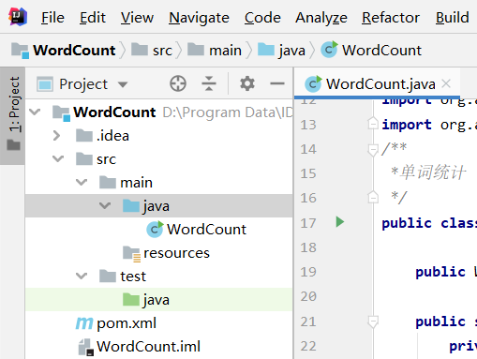Open the File menu
This screenshot has height=359, width=477.
pos(52,18)
